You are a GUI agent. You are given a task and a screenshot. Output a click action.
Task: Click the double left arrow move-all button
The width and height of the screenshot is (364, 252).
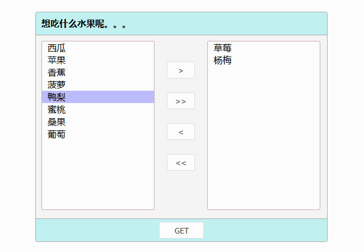(x=180, y=163)
